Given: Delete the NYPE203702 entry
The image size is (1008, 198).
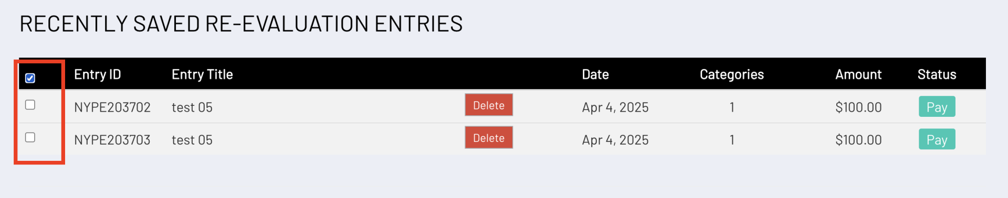Looking at the screenshot, I should click(x=489, y=105).
